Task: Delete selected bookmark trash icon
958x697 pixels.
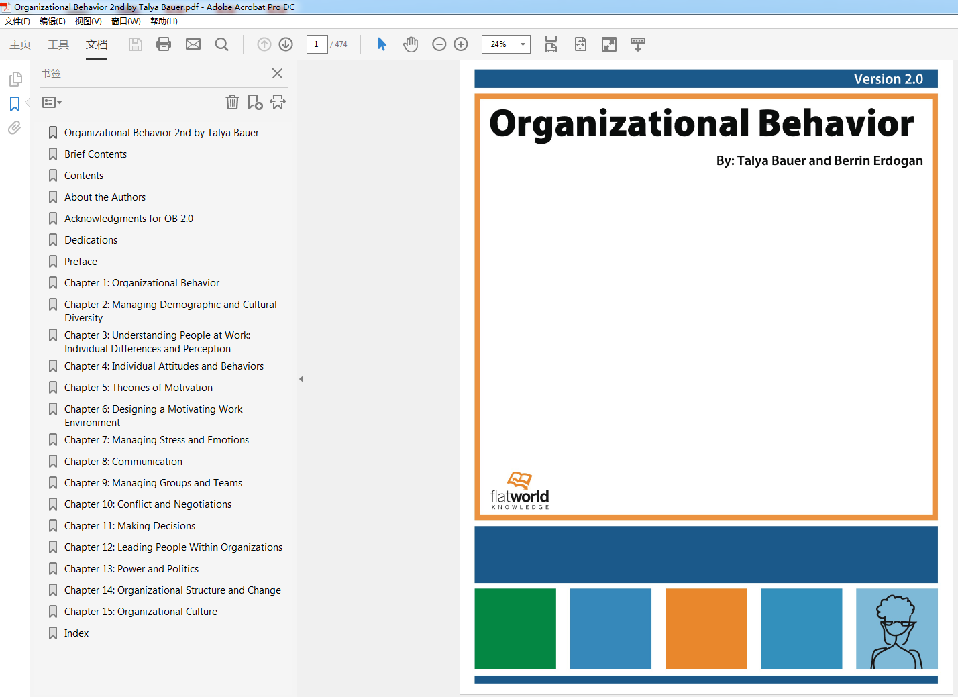Action: pos(232,102)
